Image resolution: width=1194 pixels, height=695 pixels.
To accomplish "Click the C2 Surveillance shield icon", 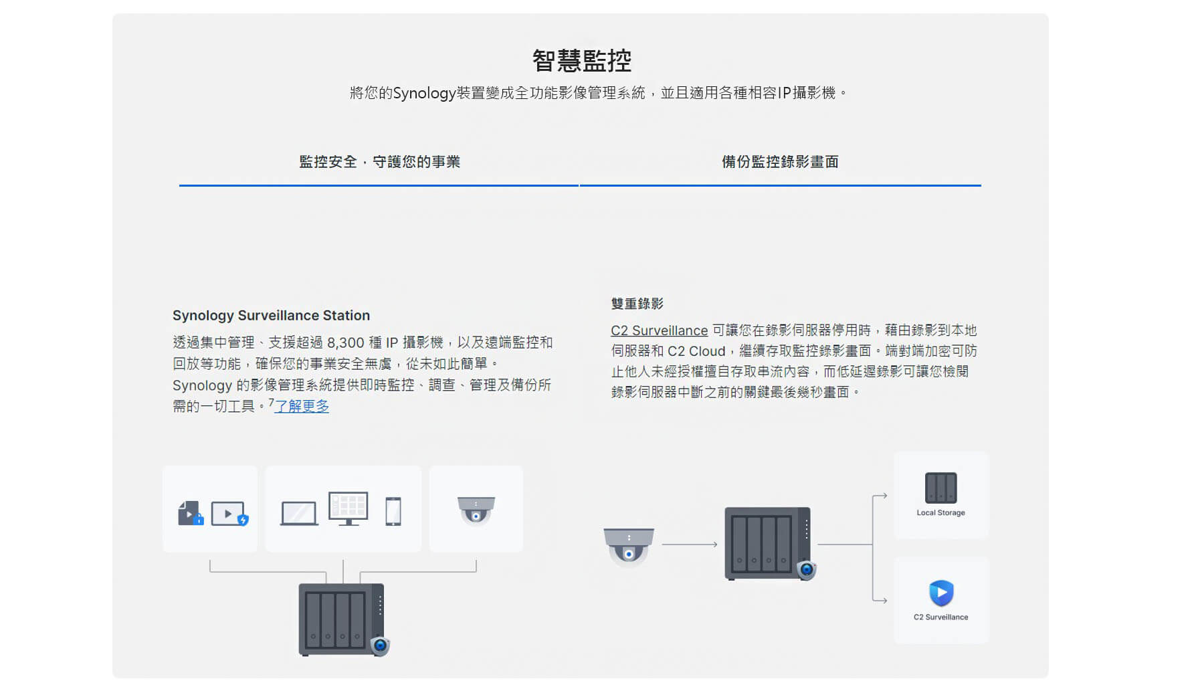I will click(x=941, y=593).
